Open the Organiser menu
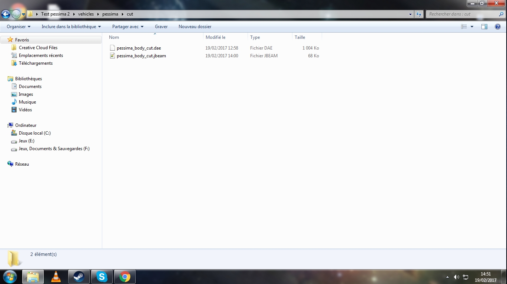The image size is (507, 284). [19, 27]
